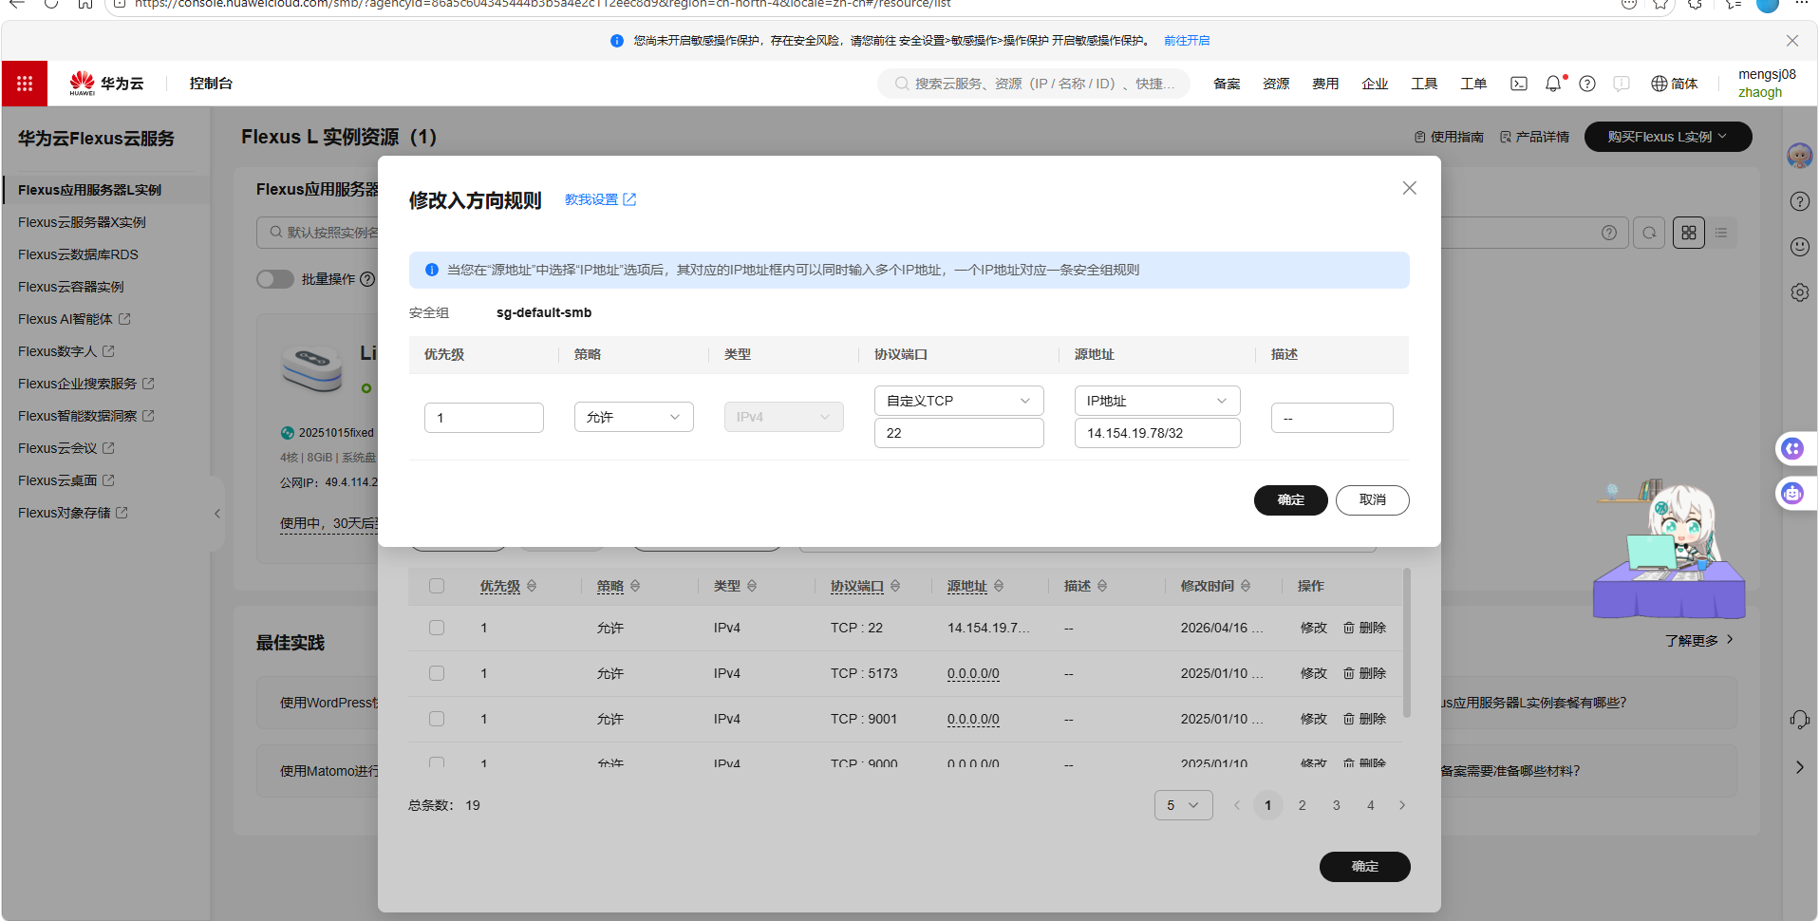Delete the TCP : 22 rule
The height and width of the screenshot is (921, 1819).
point(1364,628)
